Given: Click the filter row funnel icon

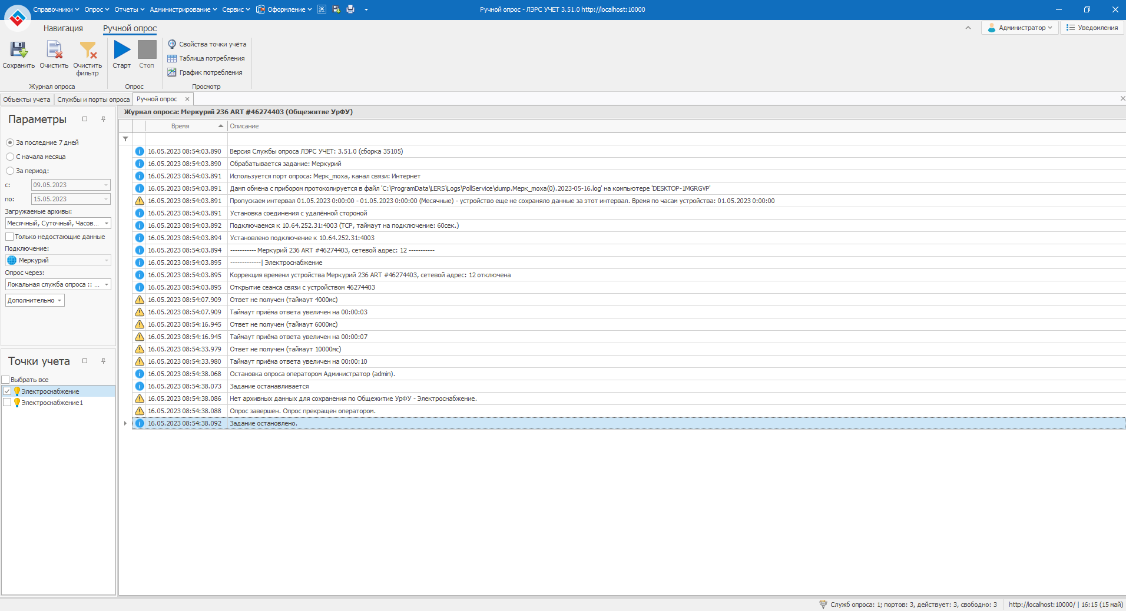Looking at the screenshot, I should click(125, 139).
